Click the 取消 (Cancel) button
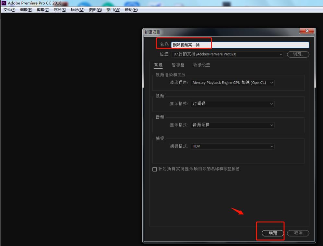 [x=298, y=233]
